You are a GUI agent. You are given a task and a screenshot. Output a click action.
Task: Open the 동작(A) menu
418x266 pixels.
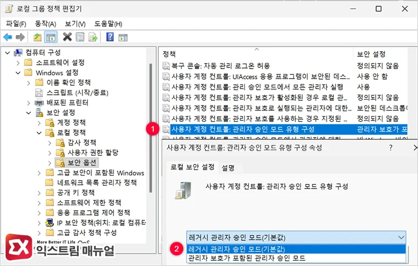coord(45,24)
